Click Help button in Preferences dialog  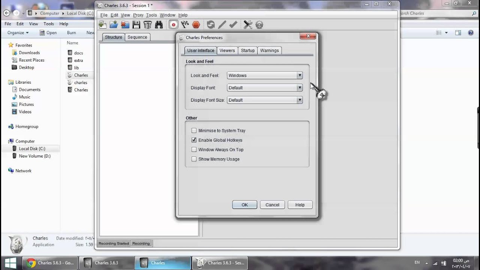300,205
